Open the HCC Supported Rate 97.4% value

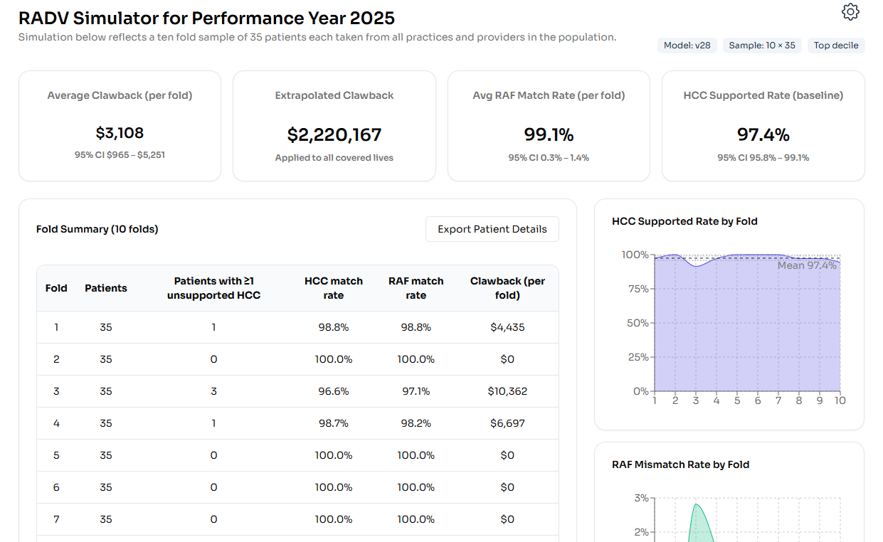pyautogui.click(x=763, y=134)
